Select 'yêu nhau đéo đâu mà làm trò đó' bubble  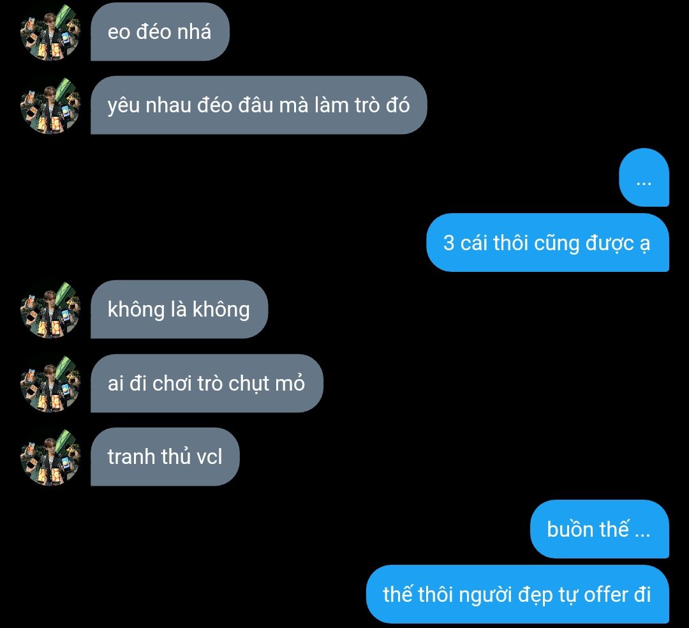point(259,105)
